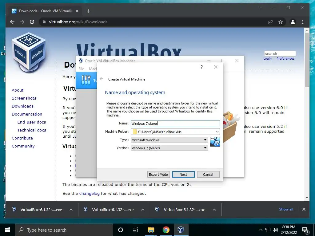Click the site lock icon in the address bar
Viewport: 315px width, 236px height.
44,22
